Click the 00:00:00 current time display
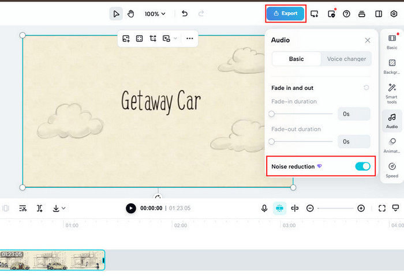The width and height of the screenshot is (404, 276). tap(151, 208)
